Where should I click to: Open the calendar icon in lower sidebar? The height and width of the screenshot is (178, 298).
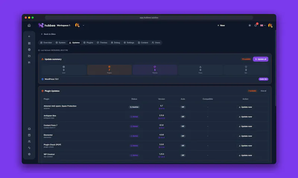[29, 135]
